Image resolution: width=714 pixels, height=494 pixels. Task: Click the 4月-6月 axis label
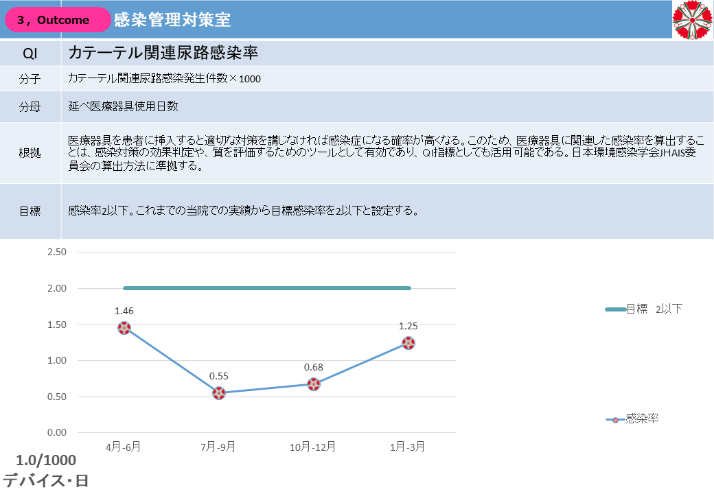coord(124,447)
